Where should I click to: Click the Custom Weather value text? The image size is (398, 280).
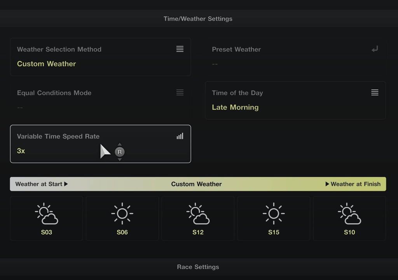pyautogui.click(x=47, y=64)
